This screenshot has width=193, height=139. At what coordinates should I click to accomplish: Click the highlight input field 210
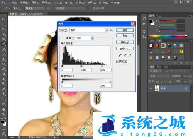106,70
